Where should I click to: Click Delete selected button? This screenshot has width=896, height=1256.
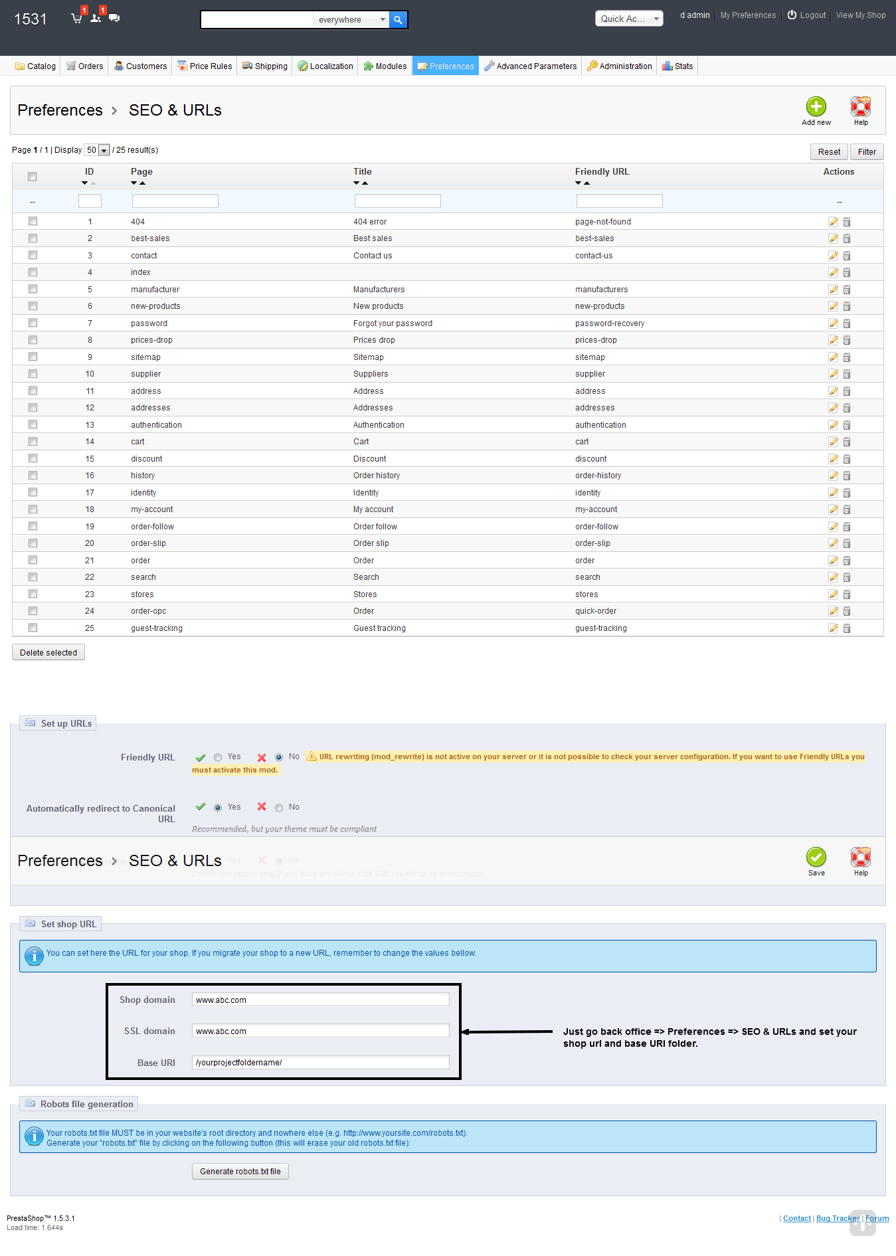coord(48,652)
